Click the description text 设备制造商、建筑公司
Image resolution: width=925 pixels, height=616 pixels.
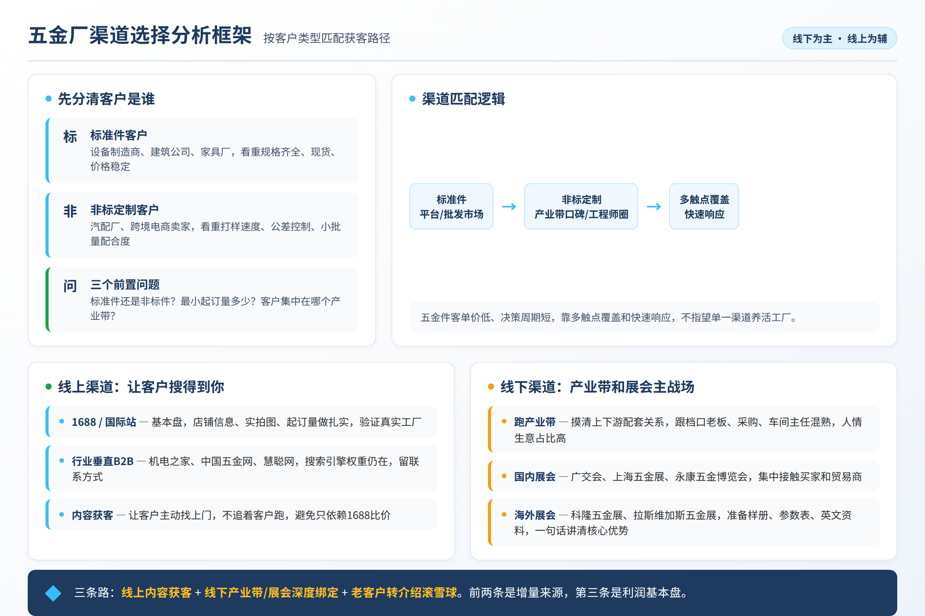coord(215,159)
